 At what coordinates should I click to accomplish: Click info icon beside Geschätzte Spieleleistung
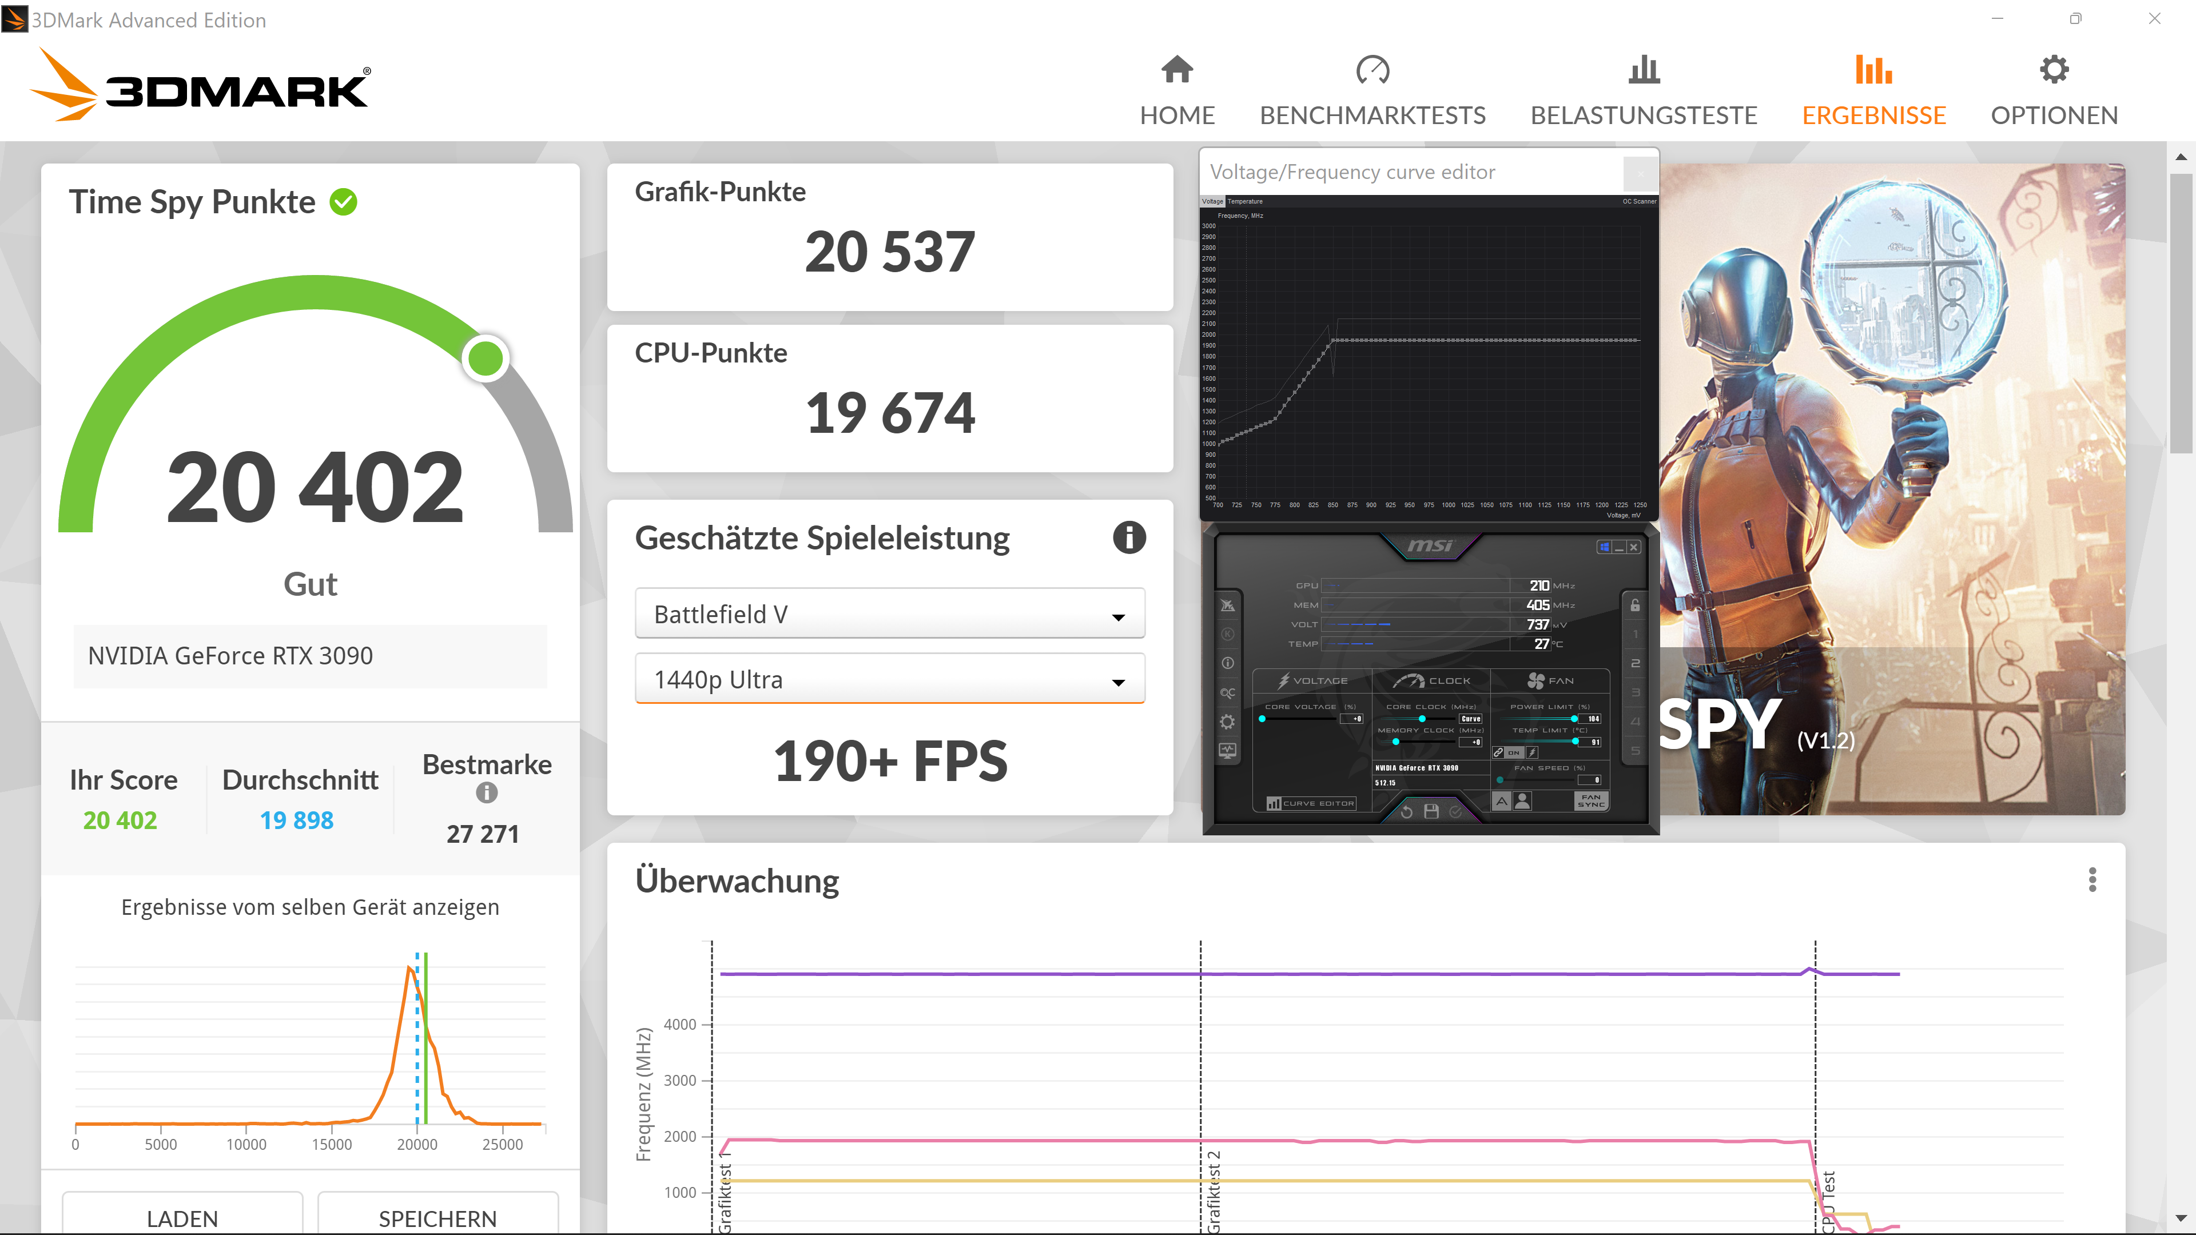1129,538
